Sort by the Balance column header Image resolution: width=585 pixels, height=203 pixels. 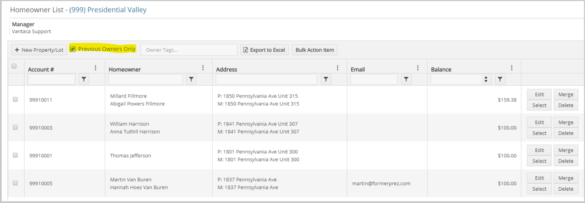[x=441, y=69]
